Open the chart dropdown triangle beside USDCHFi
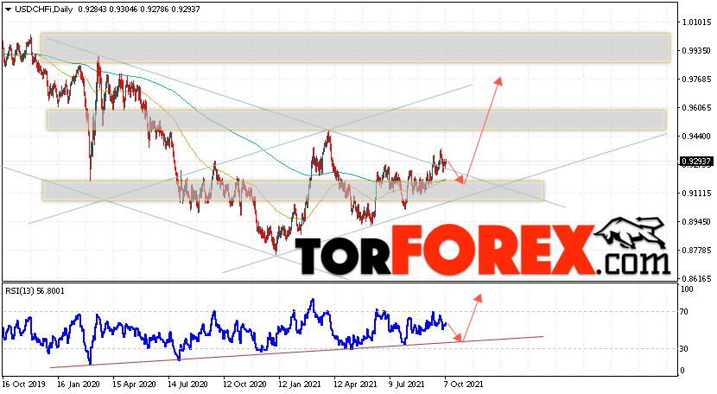Image resolution: width=717 pixels, height=394 pixels. [x=8, y=10]
